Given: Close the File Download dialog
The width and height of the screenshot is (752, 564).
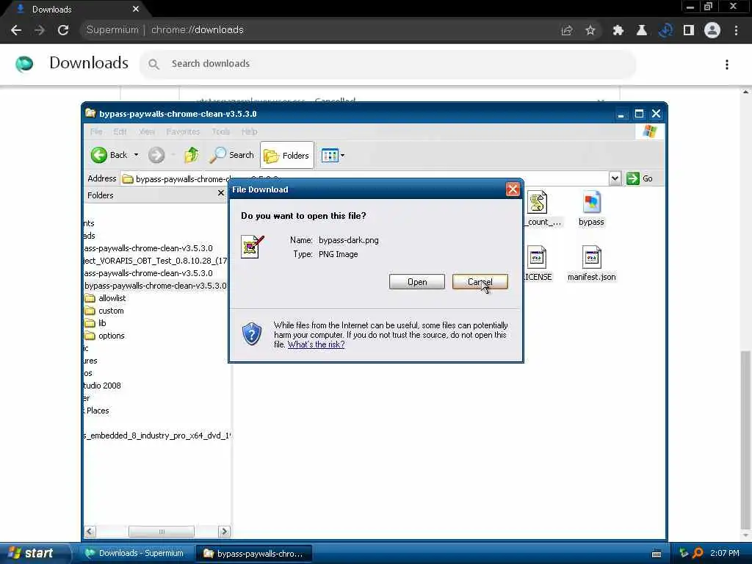Looking at the screenshot, I should pyautogui.click(x=512, y=189).
